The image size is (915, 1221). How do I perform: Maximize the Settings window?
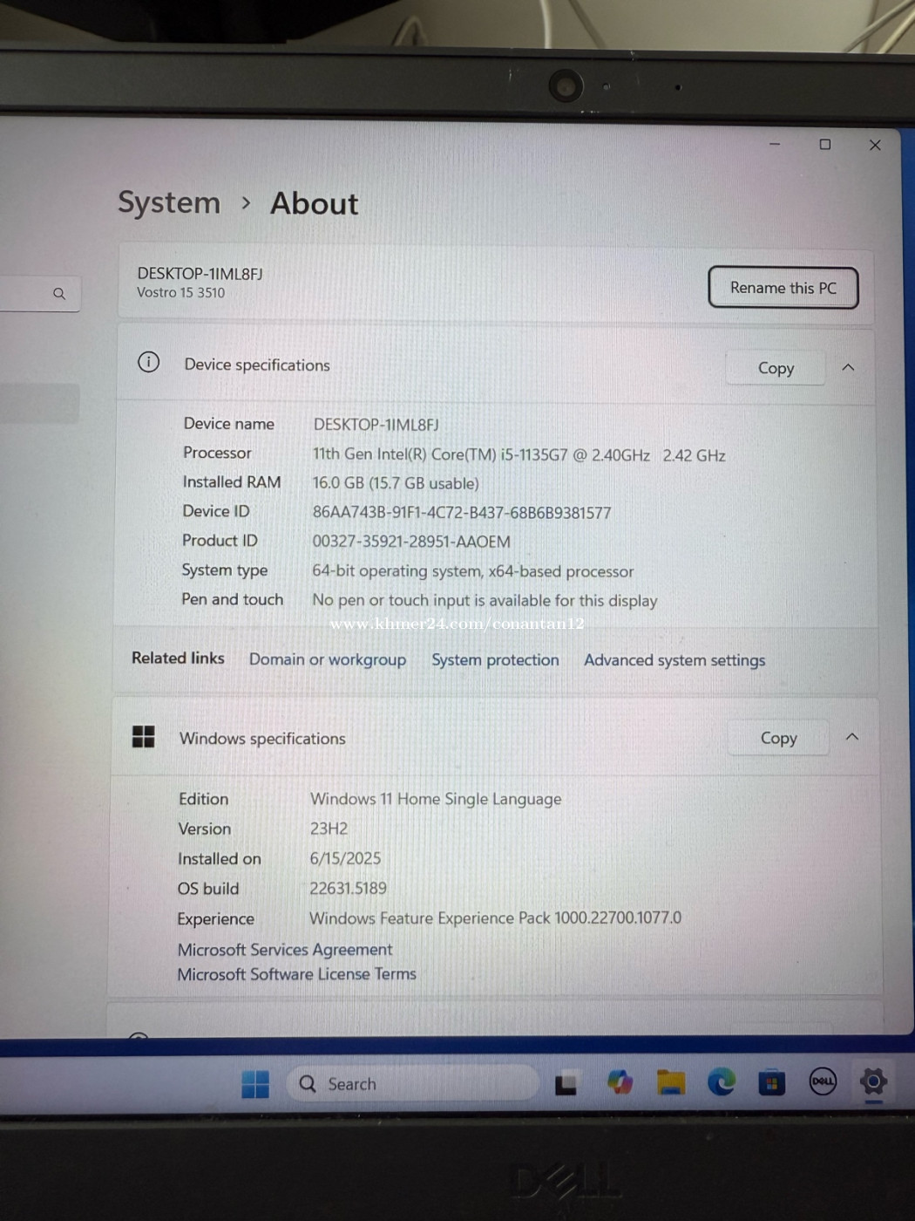tap(825, 144)
